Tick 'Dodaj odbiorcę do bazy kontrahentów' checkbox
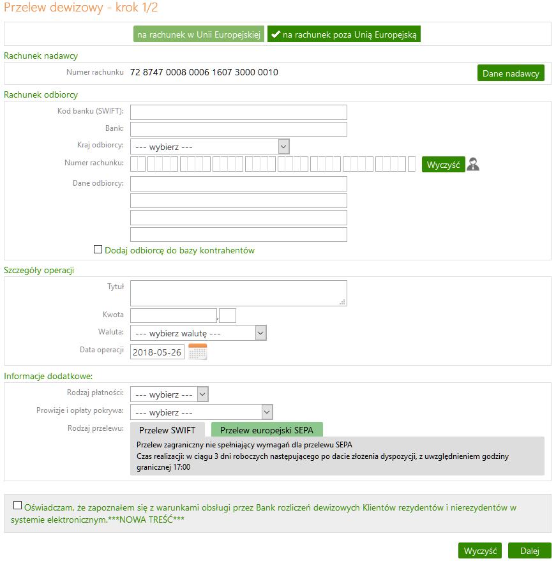The height and width of the screenshot is (561, 556). (x=98, y=250)
